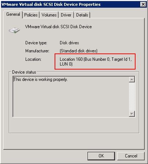The height and width of the screenshot is (164, 148).
Task: Click the Location label
Action: point(33,59)
